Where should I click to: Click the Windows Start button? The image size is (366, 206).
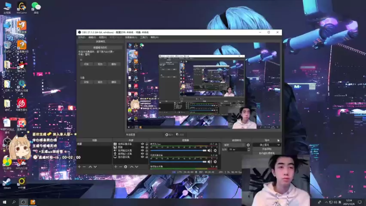5,202
